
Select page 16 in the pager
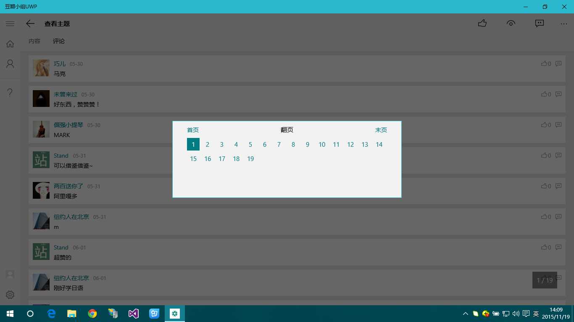(208, 158)
